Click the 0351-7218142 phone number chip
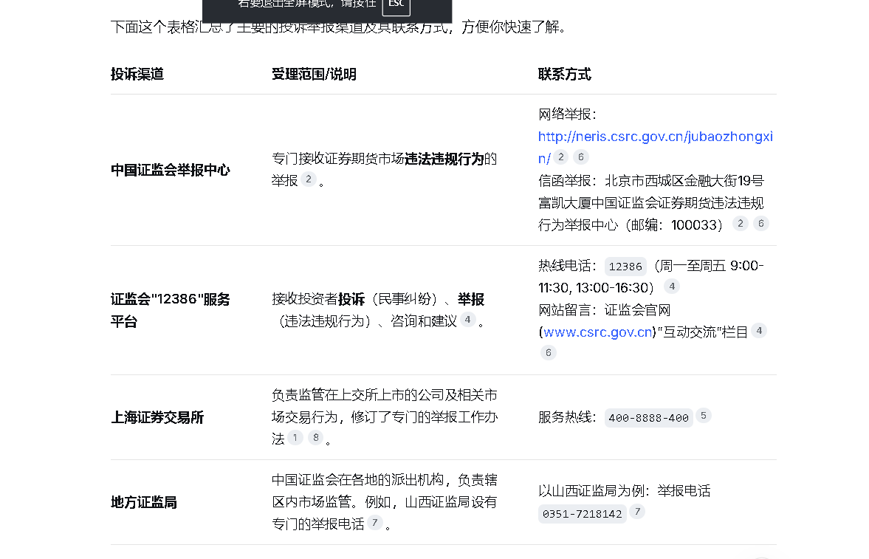The image size is (869, 559). pyautogui.click(x=582, y=514)
